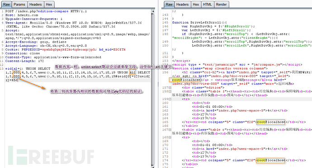312x168 pixels.
Task: Select the request Raw tab
Action: pos(6,5)
